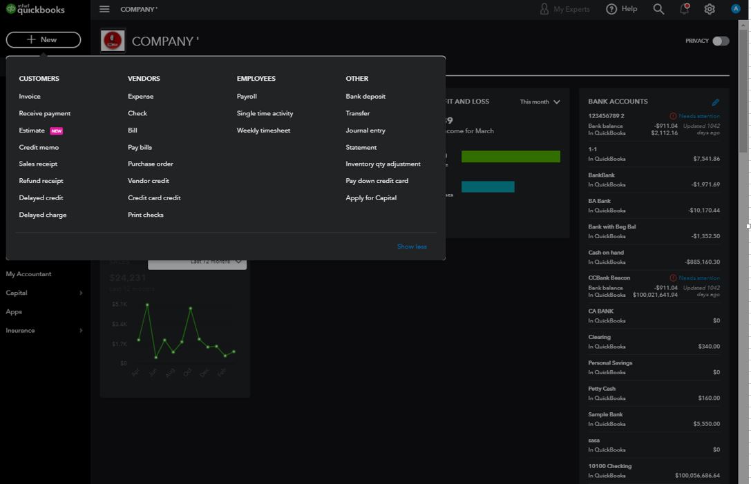
Task: Expand the Insurance sidebar submenu
Action: [x=81, y=331]
